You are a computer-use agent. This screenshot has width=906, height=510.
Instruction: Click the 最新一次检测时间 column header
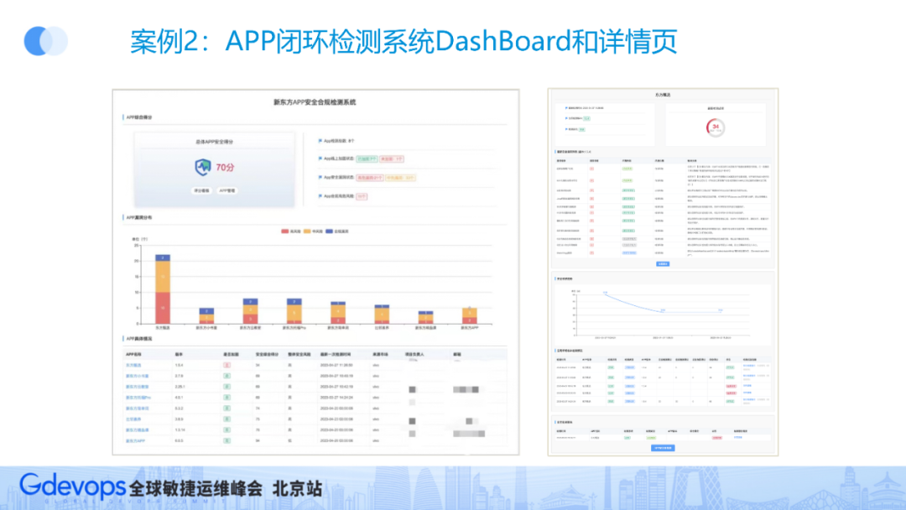pos(335,354)
